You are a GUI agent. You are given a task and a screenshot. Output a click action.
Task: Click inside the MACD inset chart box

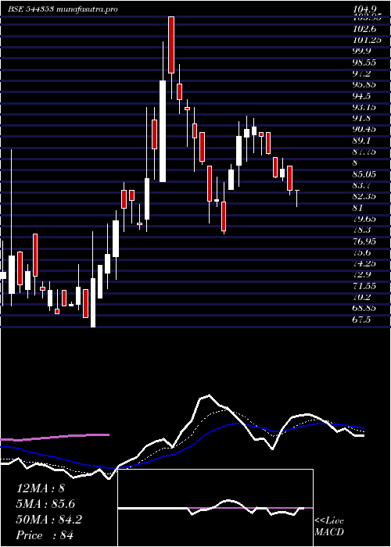(x=216, y=508)
